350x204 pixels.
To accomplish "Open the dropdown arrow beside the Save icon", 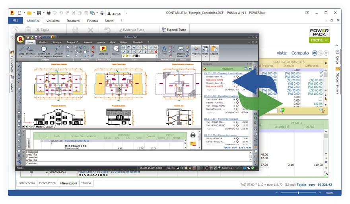I will 44,13.
